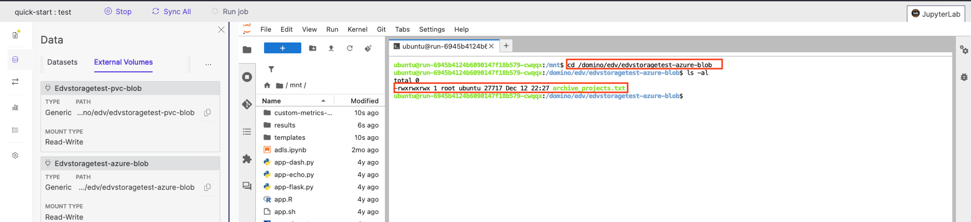Select app-echo.py file
The image size is (971, 222).
point(321,175)
